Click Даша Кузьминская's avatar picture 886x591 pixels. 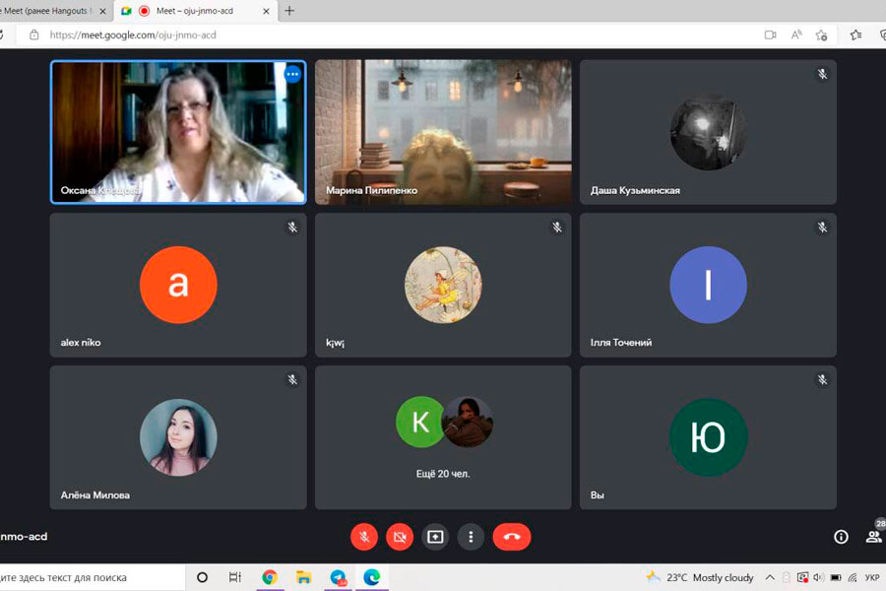tap(708, 132)
